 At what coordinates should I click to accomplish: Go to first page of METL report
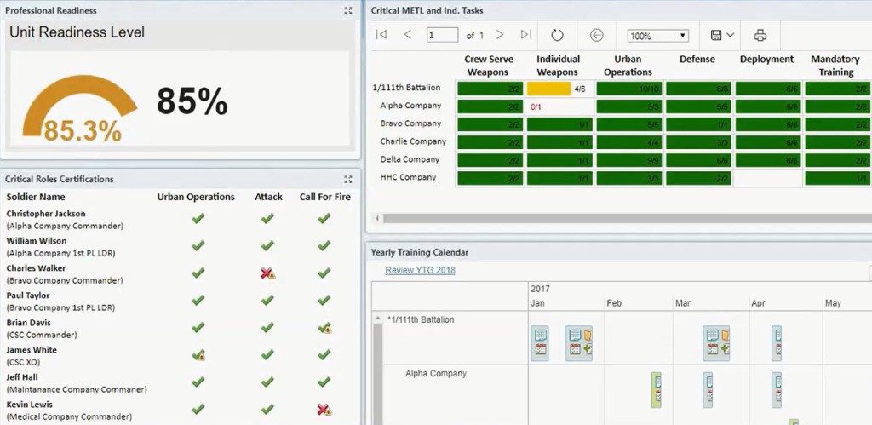381,35
